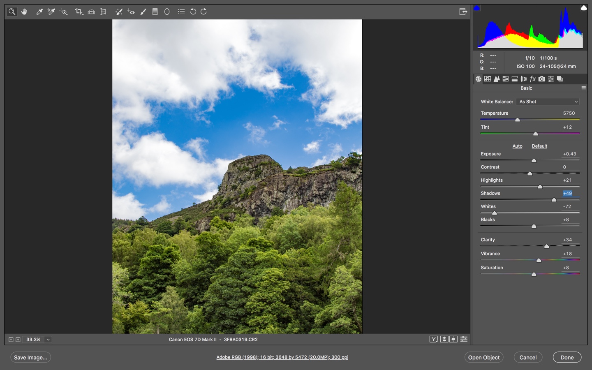This screenshot has width=592, height=370.
Task: Open the Camera Raw preferences list icon
Action: click(181, 12)
